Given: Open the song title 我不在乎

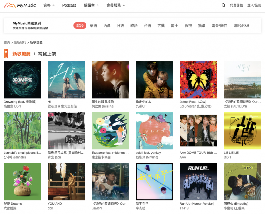Looking at the screenshot, I should [142, 204].
